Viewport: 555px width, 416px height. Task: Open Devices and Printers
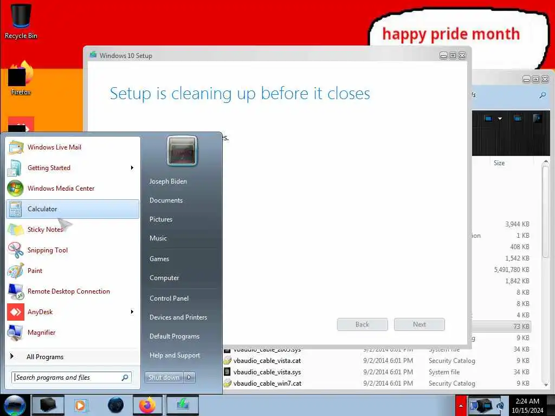pos(178,317)
